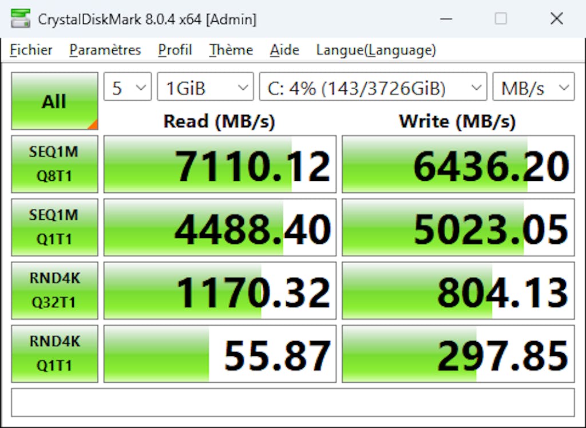Open the MB/s unit dropdown
Screen dimensions: 586x428
(533, 87)
